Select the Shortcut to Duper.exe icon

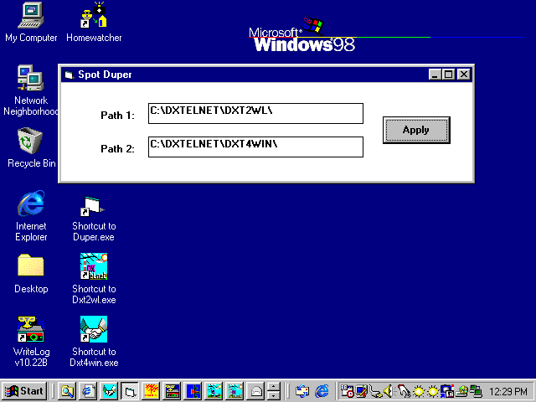[94, 218]
